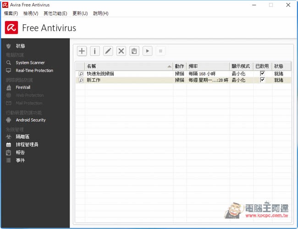Viewport: 298px width, 229px height.
Task: Sort list by 名稱 column header
Action: tap(128, 66)
